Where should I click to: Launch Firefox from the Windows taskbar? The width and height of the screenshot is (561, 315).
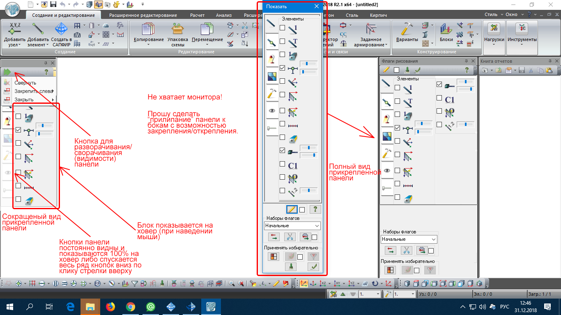click(110, 306)
